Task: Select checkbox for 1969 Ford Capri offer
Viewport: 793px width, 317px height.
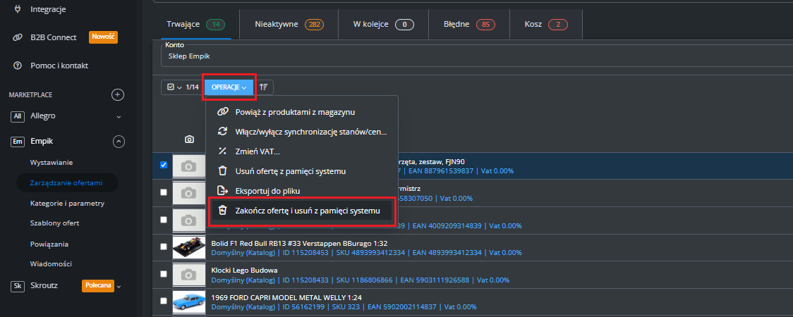Action: (x=164, y=302)
